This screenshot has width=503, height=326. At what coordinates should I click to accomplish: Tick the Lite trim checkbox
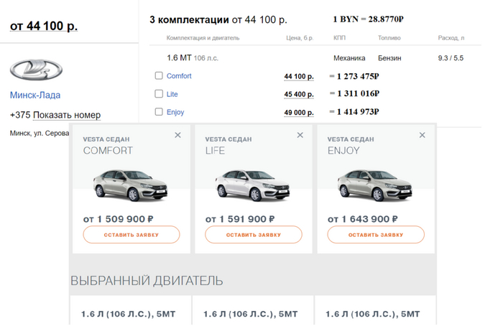point(159,93)
